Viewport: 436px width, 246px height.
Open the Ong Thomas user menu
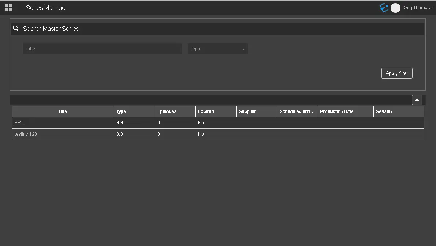[418, 8]
